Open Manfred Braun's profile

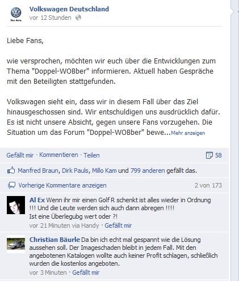38,171
